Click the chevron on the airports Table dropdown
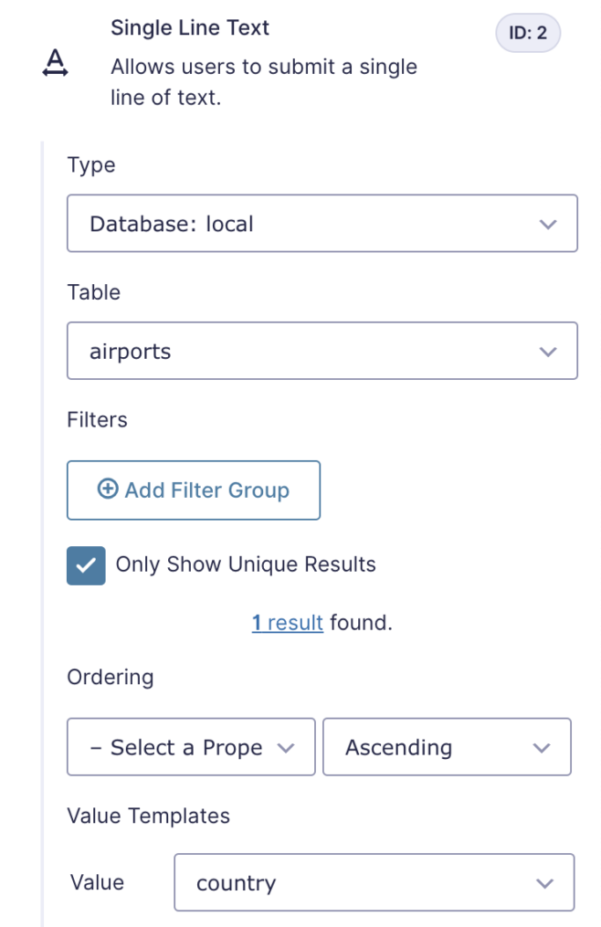The width and height of the screenshot is (601, 927). coord(547,351)
